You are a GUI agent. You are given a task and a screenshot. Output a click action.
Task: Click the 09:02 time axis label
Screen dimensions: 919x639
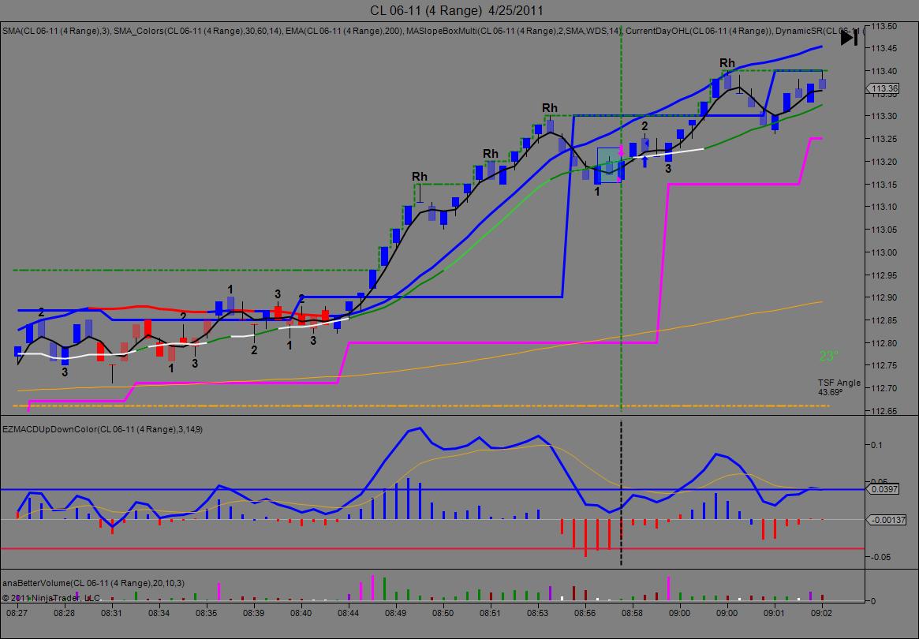tap(822, 613)
